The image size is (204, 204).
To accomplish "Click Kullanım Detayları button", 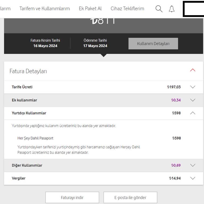I will point(153,44).
